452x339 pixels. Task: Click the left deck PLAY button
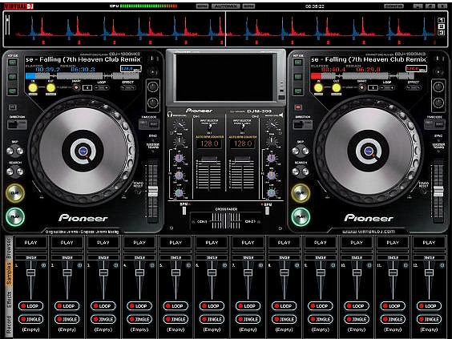pyautogui.click(x=15, y=216)
